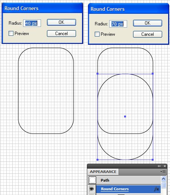The height and width of the screenshot is (195, 170).
Task: Select the APPEARANCE tab
Action: (103, 172)
